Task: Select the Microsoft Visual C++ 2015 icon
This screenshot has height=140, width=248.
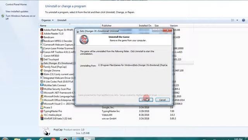Action: point(42,104)
